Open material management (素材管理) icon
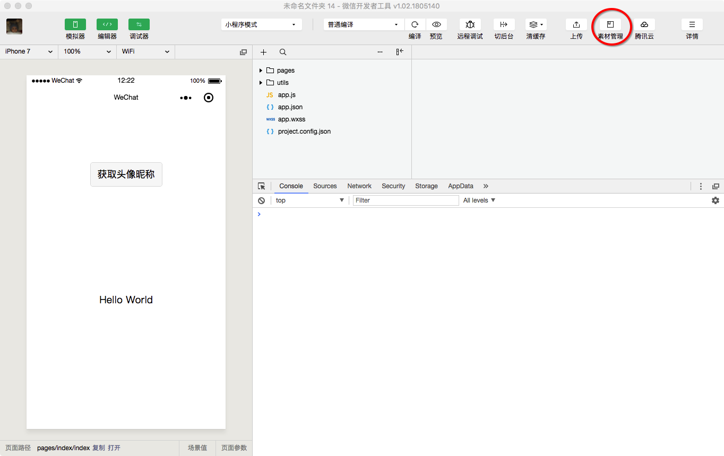Image resolution: width=724 pixels, height=456 pixels. [x=610, y=25]
